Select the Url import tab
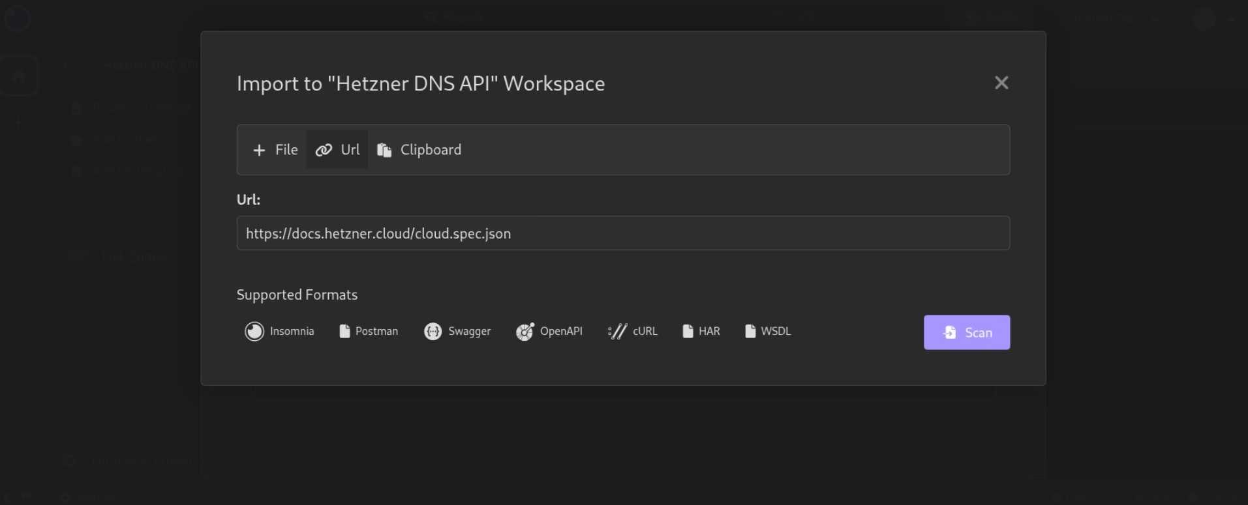1248x505 pixels. (x=337, y=150)
